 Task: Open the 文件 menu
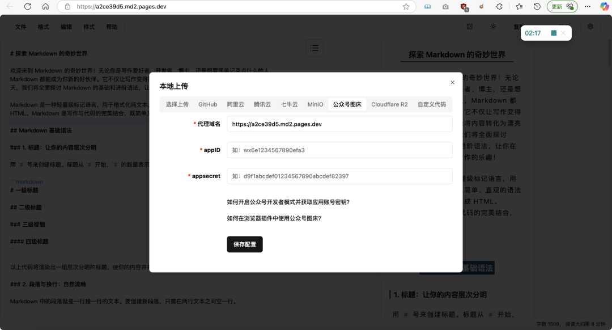point(21,27)
